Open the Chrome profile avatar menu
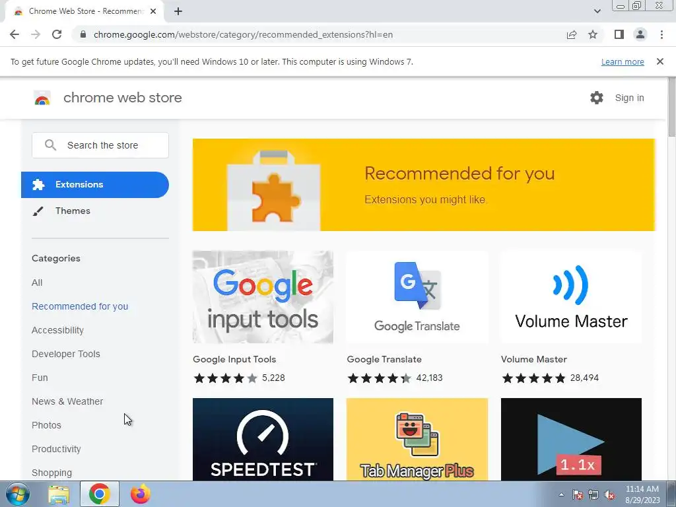The image size is (676, 507). click(x=640, y=34)
